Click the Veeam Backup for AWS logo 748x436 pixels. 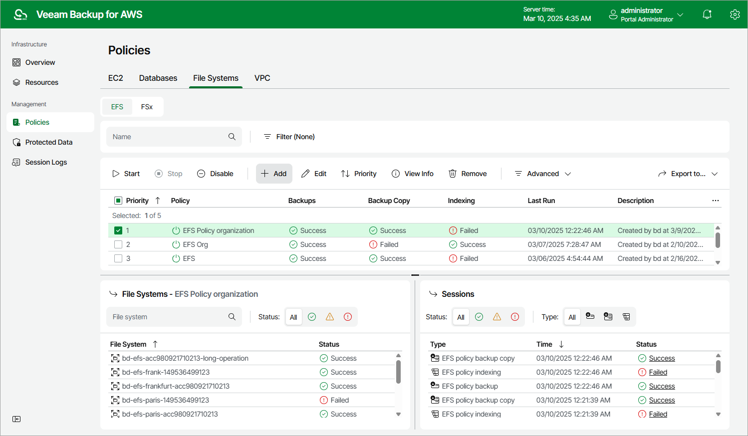pyautogui.click(x=20, y=14)
